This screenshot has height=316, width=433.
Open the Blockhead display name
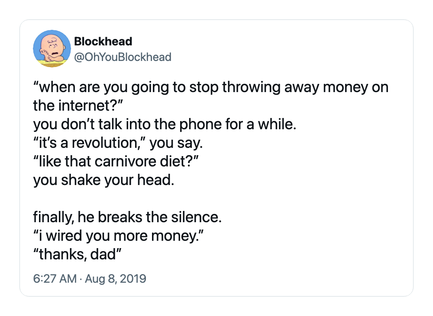[103, 41]
